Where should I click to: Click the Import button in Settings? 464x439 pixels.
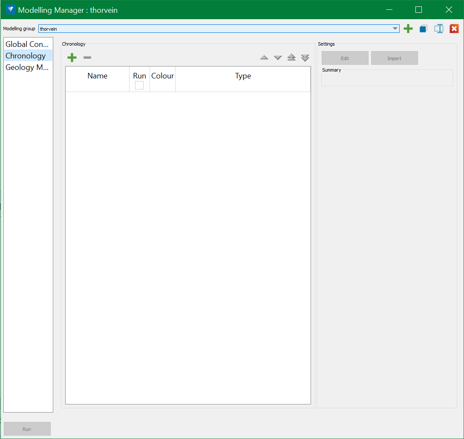coord(394,58)
